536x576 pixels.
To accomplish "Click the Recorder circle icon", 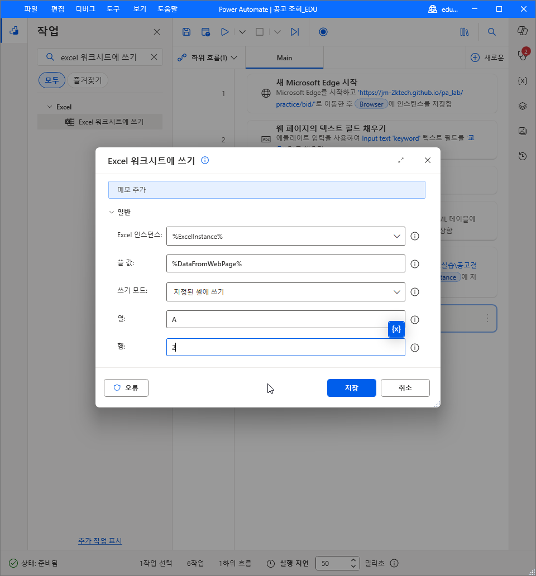I will pos(323,32).
